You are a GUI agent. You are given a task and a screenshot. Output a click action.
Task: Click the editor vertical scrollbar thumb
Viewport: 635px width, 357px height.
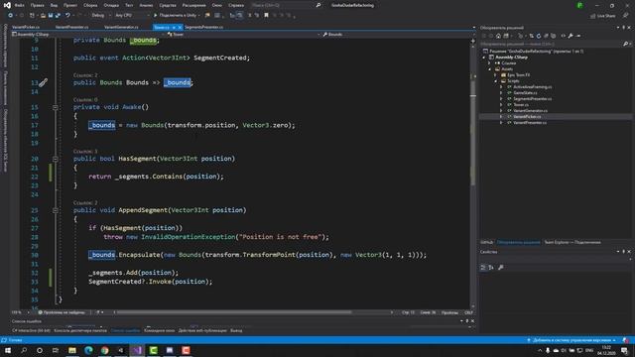click(472, 134)
